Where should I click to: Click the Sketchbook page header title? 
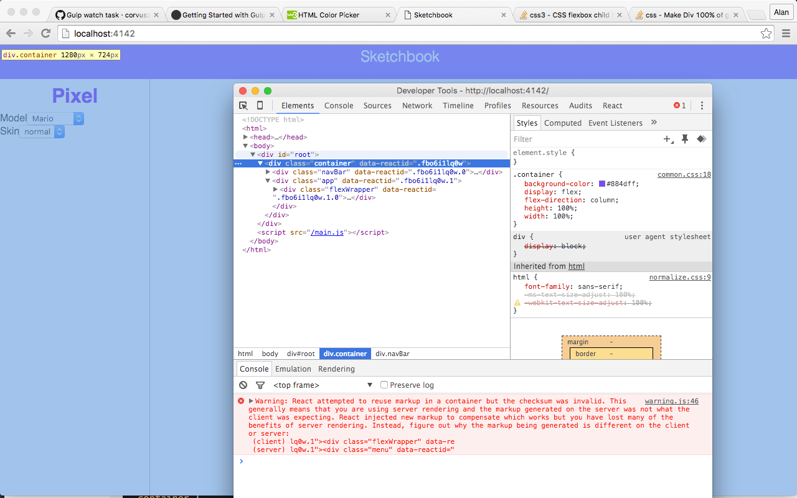pyautogui.click(x=400, y=57)
